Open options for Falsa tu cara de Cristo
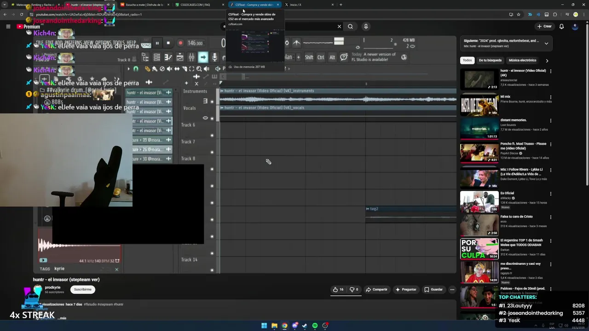589x331 pixels. tap(550, 217)
